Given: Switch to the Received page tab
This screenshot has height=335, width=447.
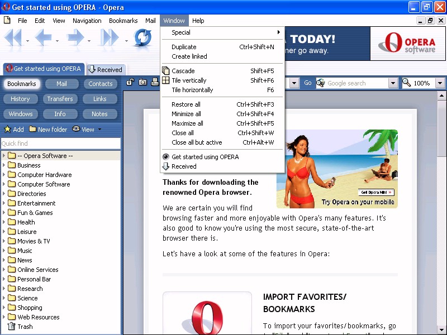Looking at the screenshot, I should pyautogui.click(x=106, y=69).
